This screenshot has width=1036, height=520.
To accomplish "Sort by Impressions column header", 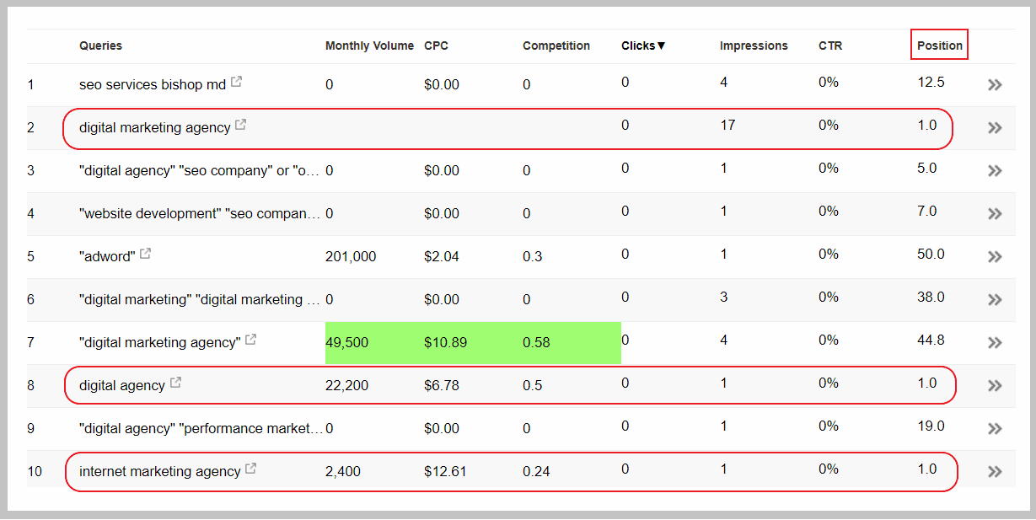I will [x=754, y=46].
